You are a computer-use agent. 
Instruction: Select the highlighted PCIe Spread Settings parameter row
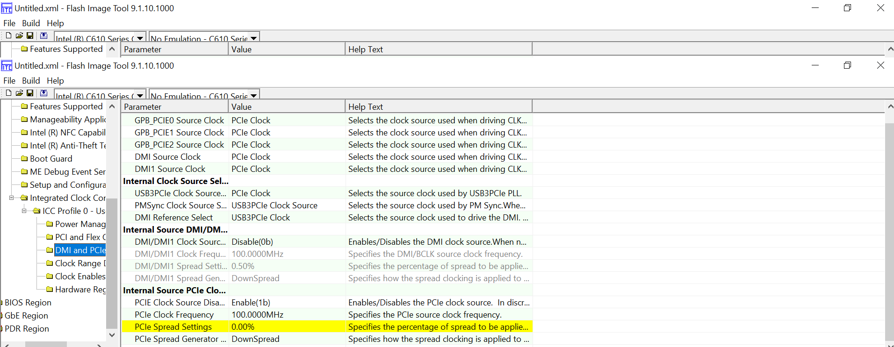click(173, 327)
